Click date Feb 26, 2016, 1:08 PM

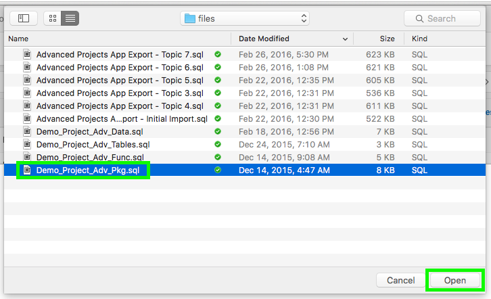coord(283,68)
